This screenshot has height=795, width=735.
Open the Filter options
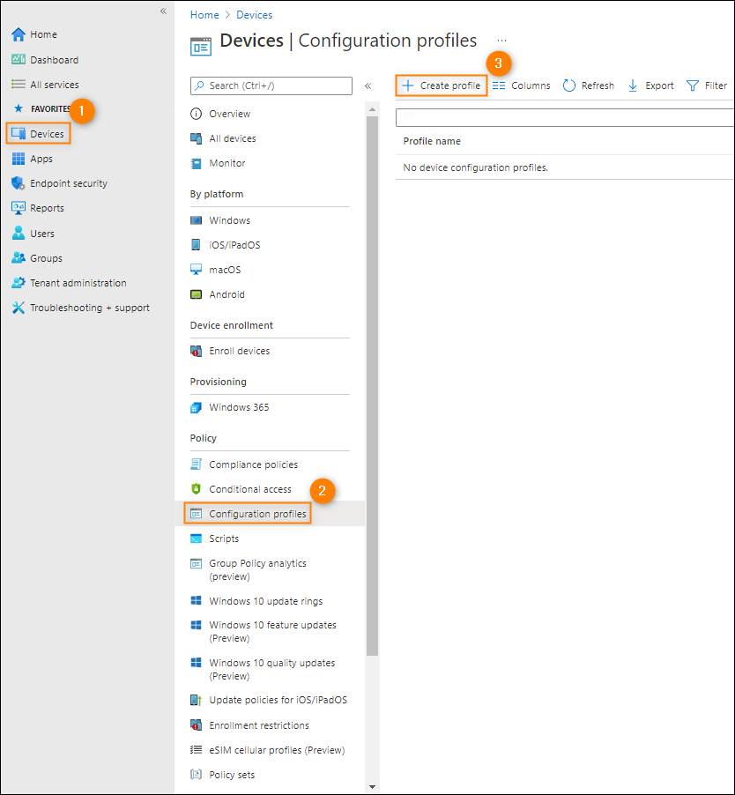point(707,85)
